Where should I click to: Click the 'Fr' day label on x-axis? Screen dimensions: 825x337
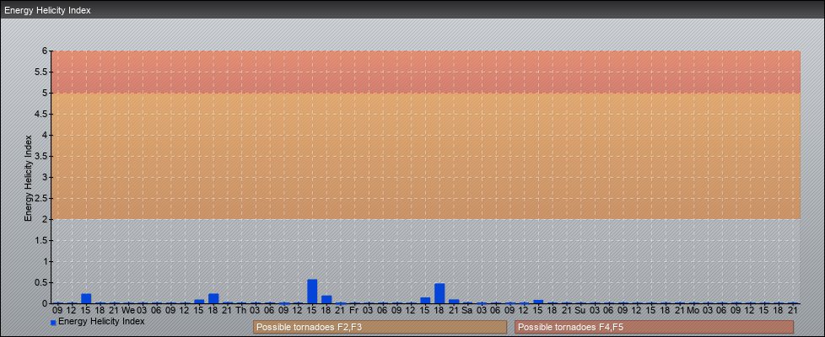[354, 310]
